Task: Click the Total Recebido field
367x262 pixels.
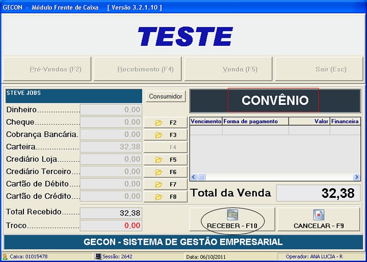Action: (111, 213)
